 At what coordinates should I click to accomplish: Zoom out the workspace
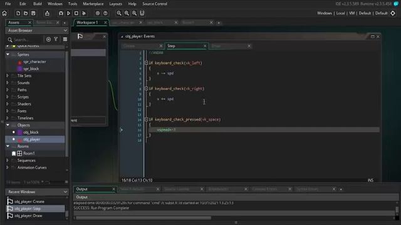[119, 13]
